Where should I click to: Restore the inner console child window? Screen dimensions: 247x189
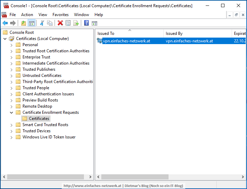(x=236, y=15)
